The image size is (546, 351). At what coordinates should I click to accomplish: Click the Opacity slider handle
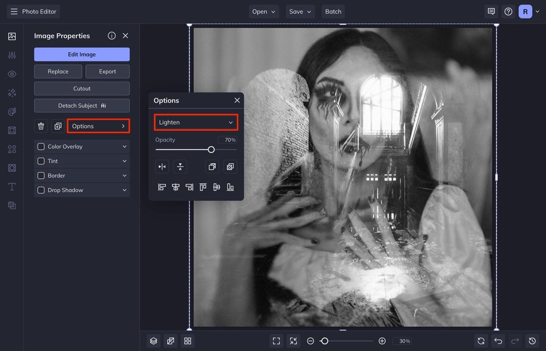[x=211, y=150]
